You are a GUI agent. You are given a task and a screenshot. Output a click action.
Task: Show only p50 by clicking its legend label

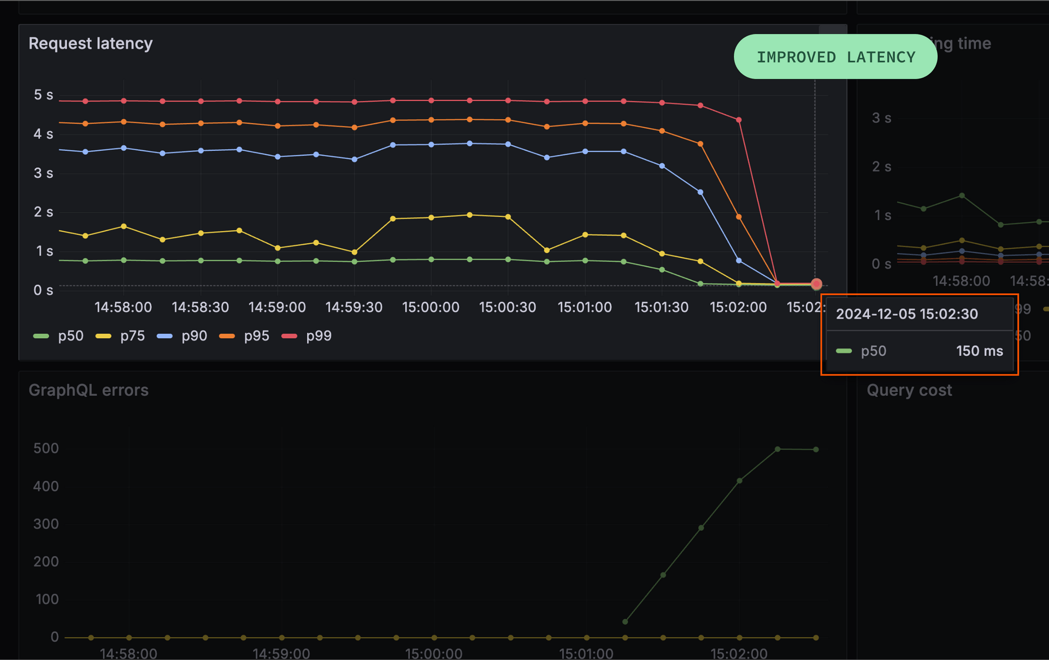pyautogui.click(x=71, y=335)
